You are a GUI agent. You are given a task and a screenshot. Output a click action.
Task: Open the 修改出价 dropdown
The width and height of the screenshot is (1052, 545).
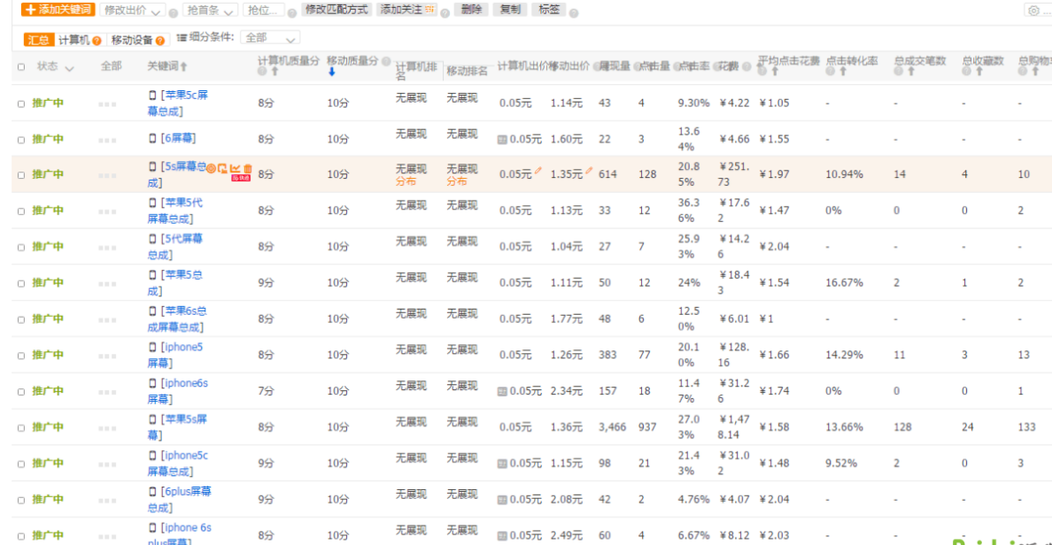pos(132,11)
